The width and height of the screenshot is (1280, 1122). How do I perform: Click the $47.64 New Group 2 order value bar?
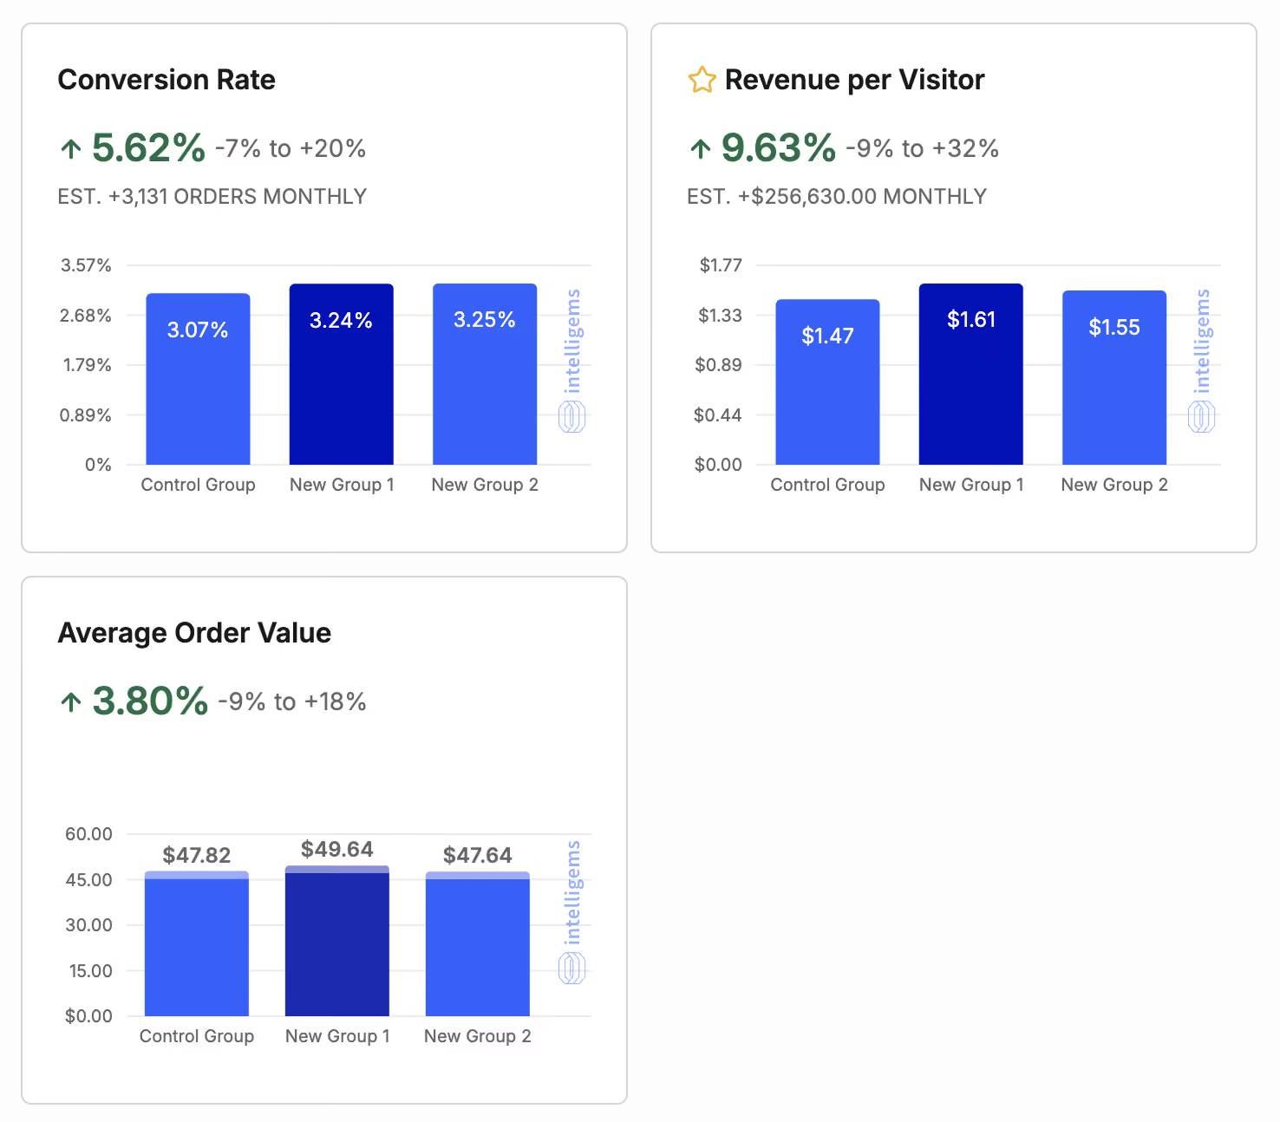click(x=478, y=943)
